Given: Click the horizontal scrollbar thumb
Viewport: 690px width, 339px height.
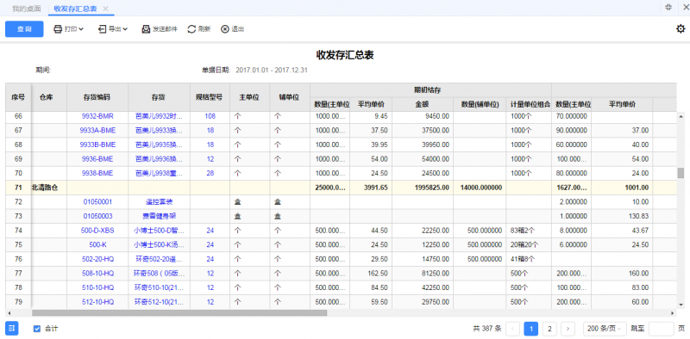Looking at the screenshot, I should coord(179,313).
